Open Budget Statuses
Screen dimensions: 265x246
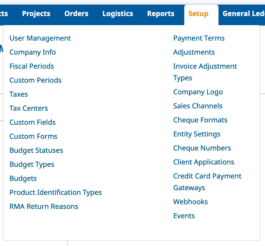pos(36,150)
